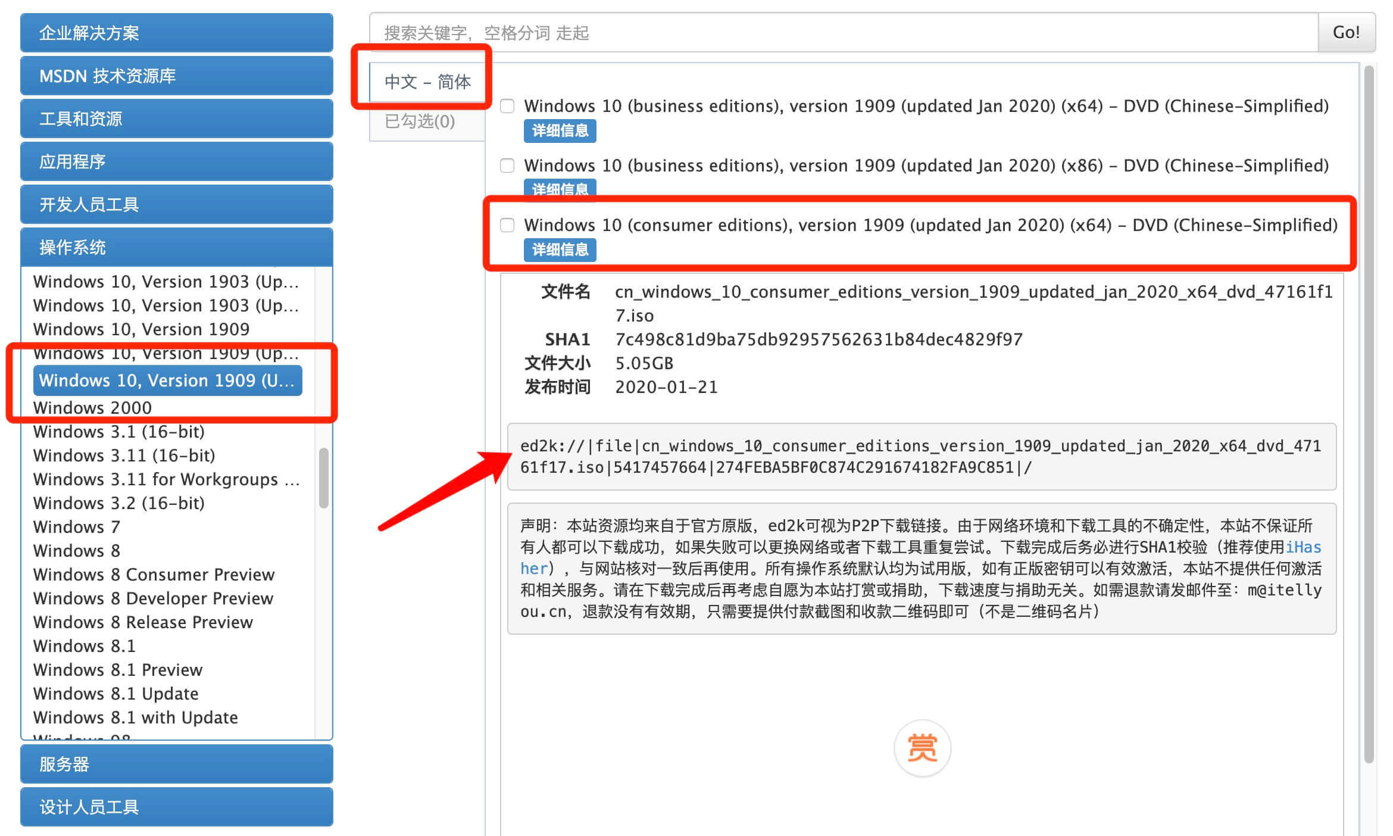Check the business editions x86 checkbox

click(507, 166)
